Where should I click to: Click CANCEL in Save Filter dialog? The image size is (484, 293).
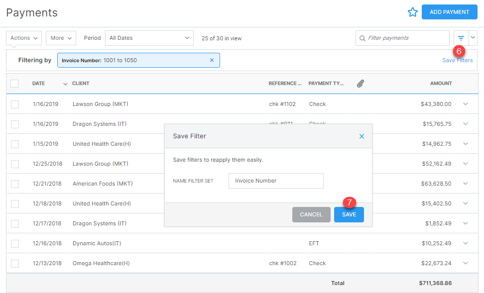click(x=311, y=215)
